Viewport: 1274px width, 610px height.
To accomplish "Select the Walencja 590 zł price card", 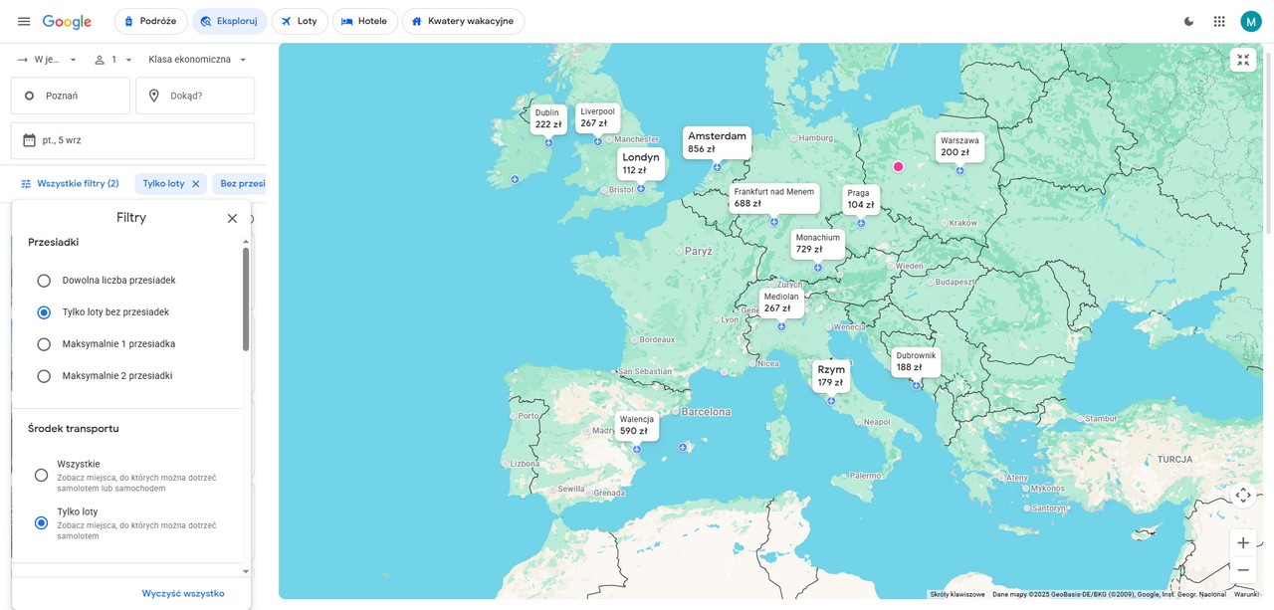I will click(637, 425).
